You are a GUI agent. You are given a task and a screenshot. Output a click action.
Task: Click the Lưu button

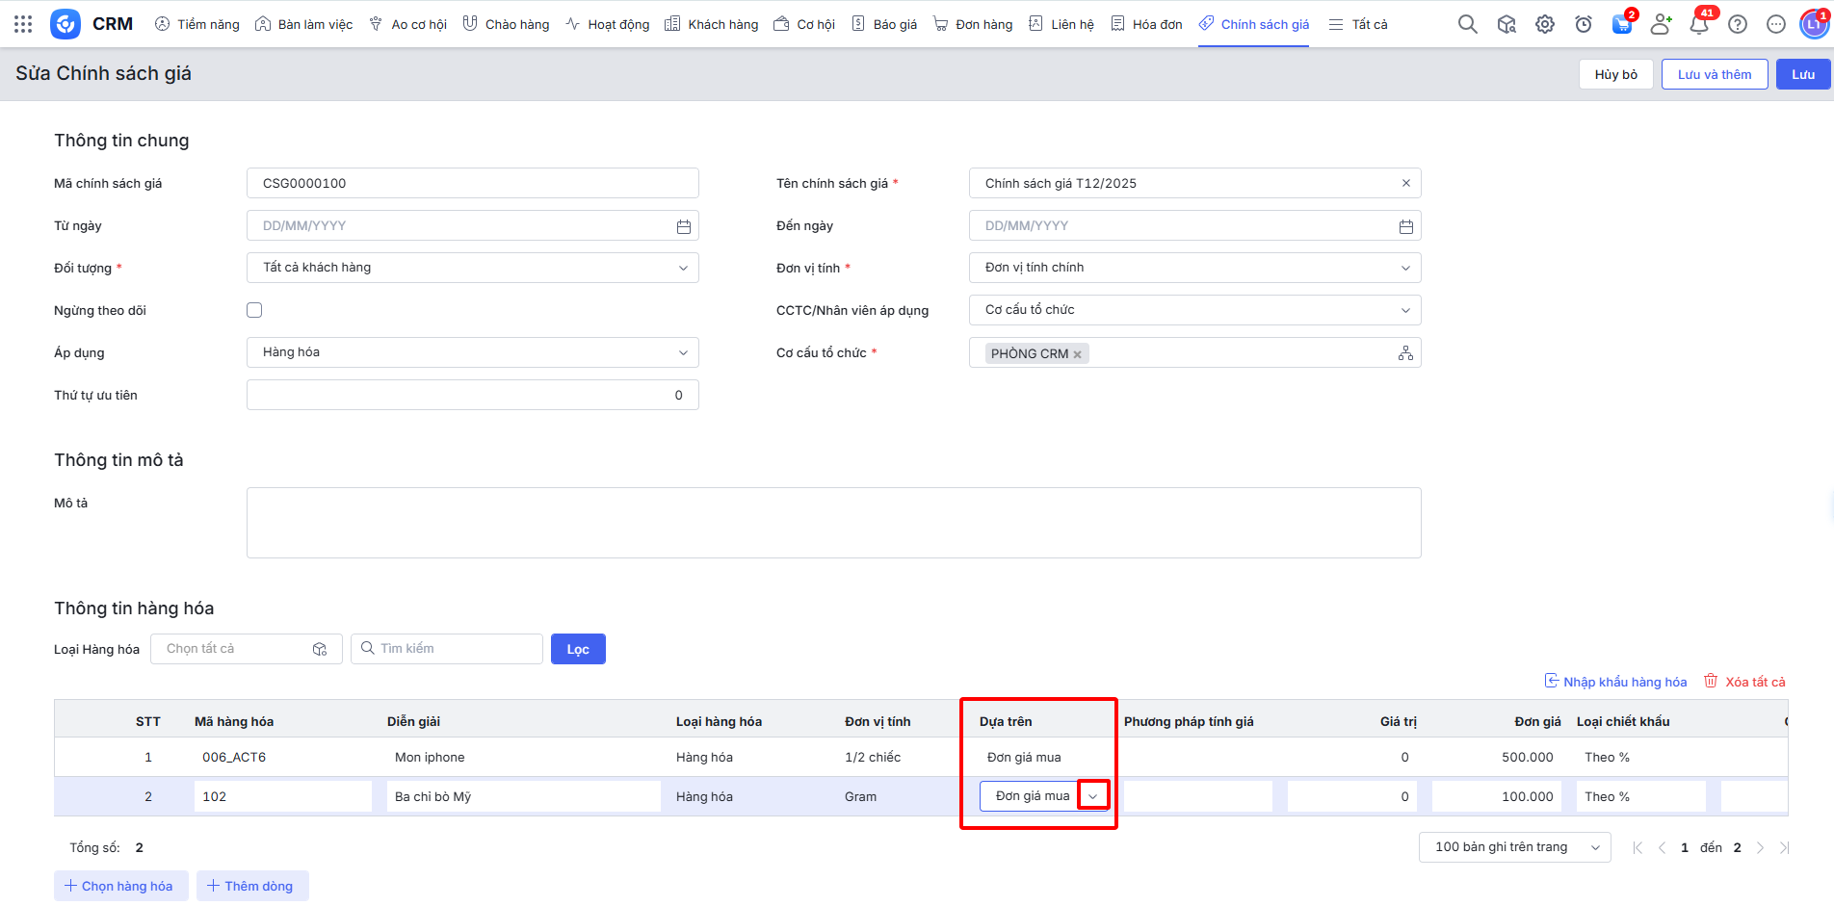click(x=1802, y=74)
